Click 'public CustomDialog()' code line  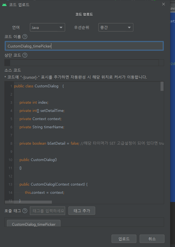coord(38,160)
